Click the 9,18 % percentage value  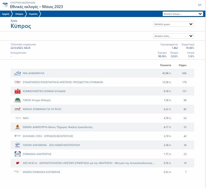coord(167,91)
